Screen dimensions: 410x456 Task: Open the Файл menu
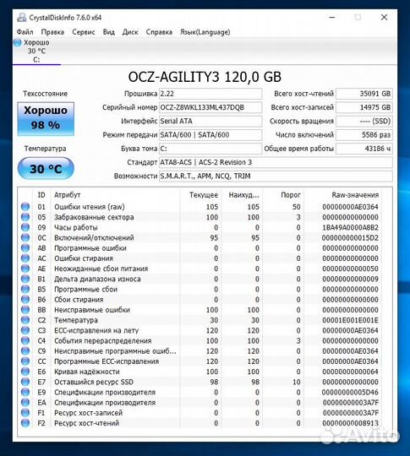point(25,32)
